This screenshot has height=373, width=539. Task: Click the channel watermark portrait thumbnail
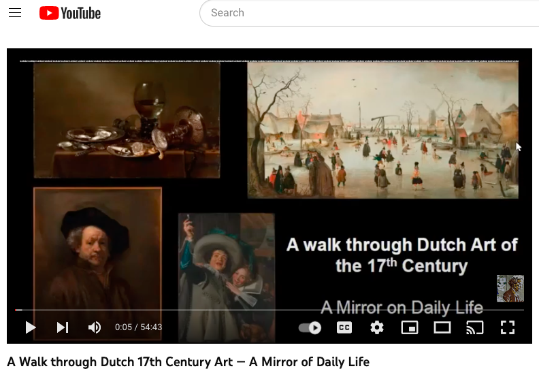pos(510,289)
